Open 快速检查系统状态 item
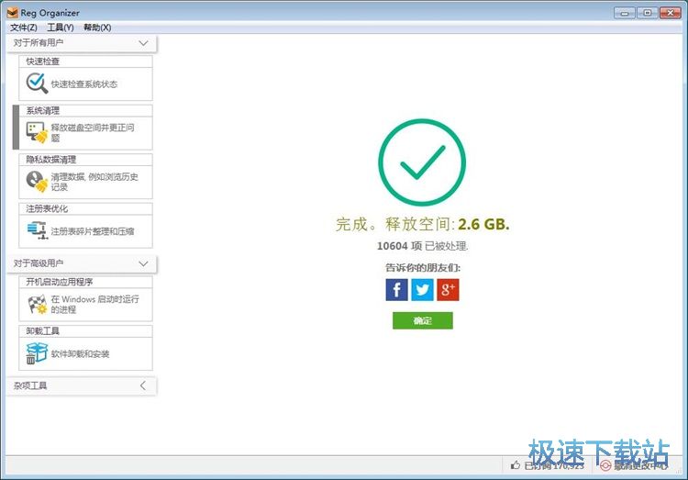 84,84
